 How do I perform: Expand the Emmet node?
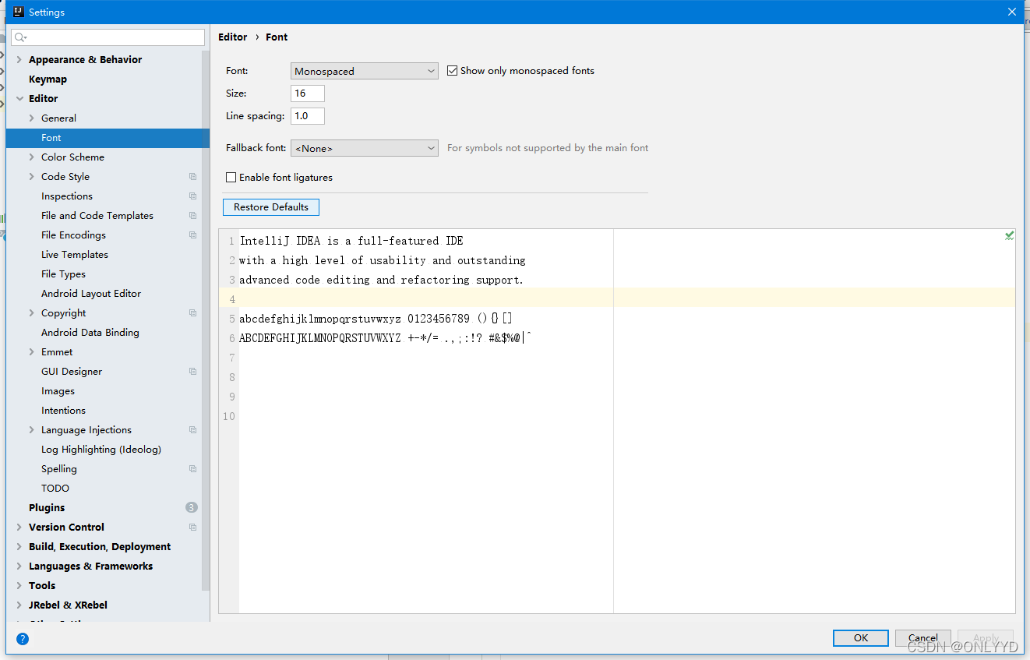32,352
